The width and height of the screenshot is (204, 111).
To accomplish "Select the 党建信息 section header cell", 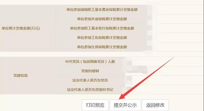I will coord(21,75).
